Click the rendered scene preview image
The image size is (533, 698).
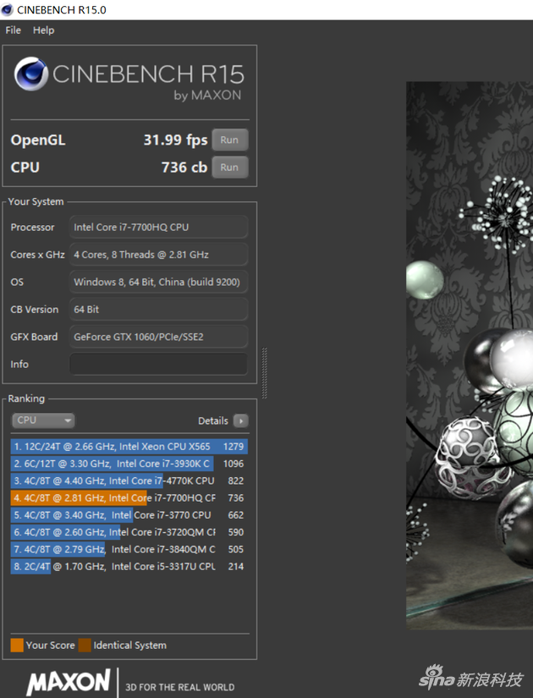[x=470, y=355]
